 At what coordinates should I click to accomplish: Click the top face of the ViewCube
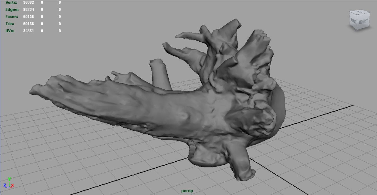360,12
